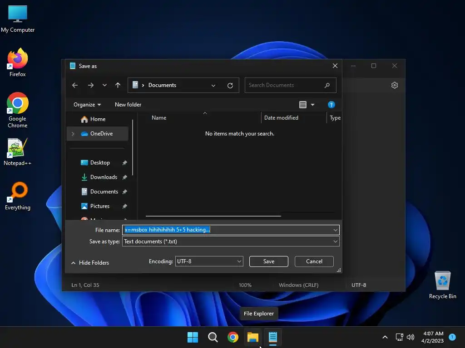Go up one folder level

pos(118,85)
